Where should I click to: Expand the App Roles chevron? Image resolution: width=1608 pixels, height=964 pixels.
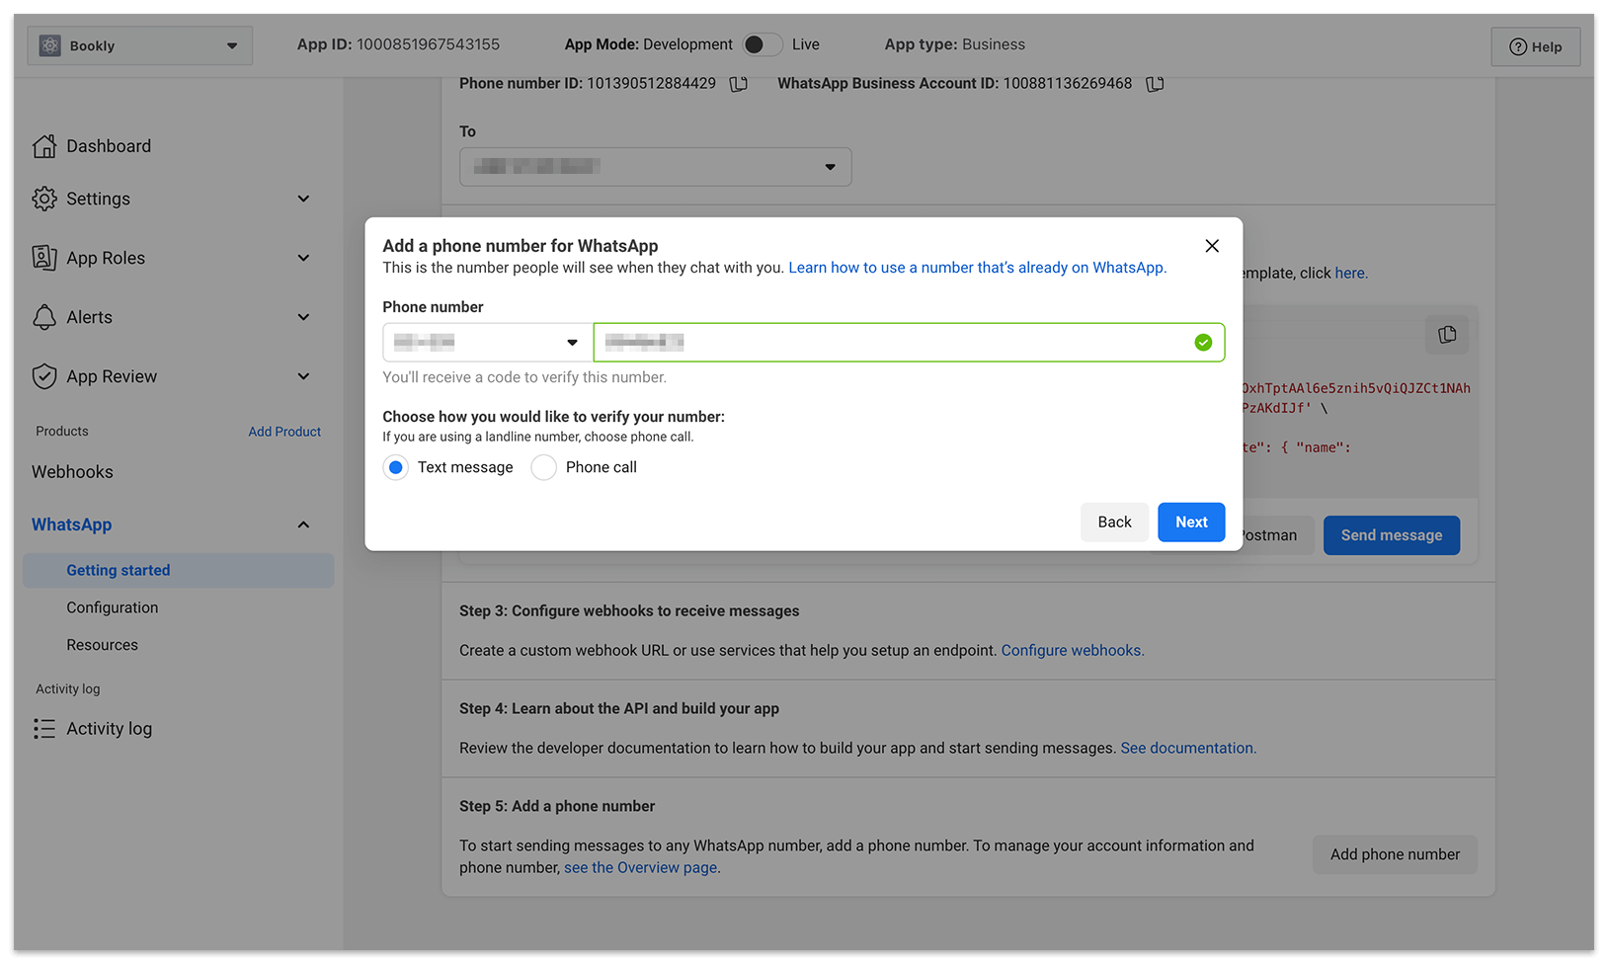point(303,258)
